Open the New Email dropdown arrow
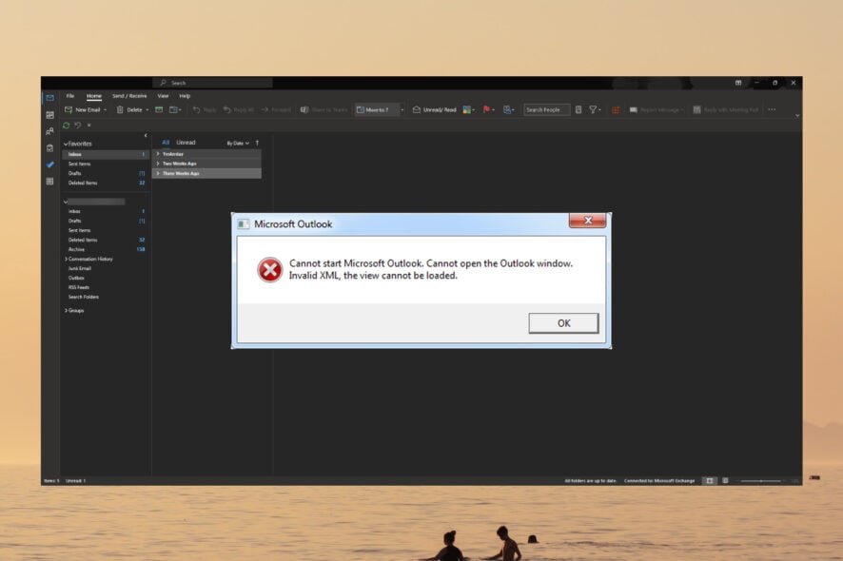The height and width of the screenshot is (561, 843). tap(105, 109)
